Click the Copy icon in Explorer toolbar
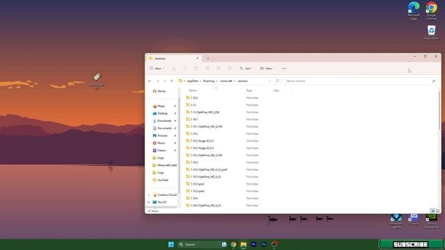 (185, 69)
